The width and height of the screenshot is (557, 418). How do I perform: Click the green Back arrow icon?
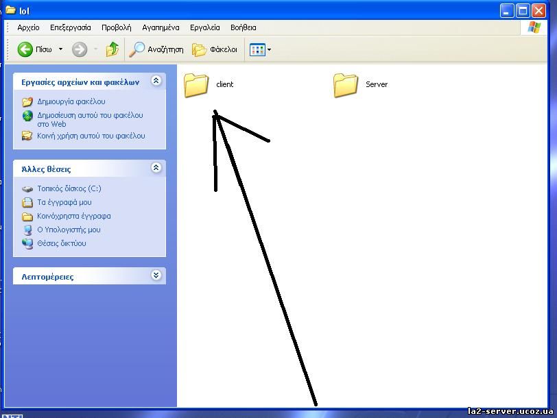point(25,49)
